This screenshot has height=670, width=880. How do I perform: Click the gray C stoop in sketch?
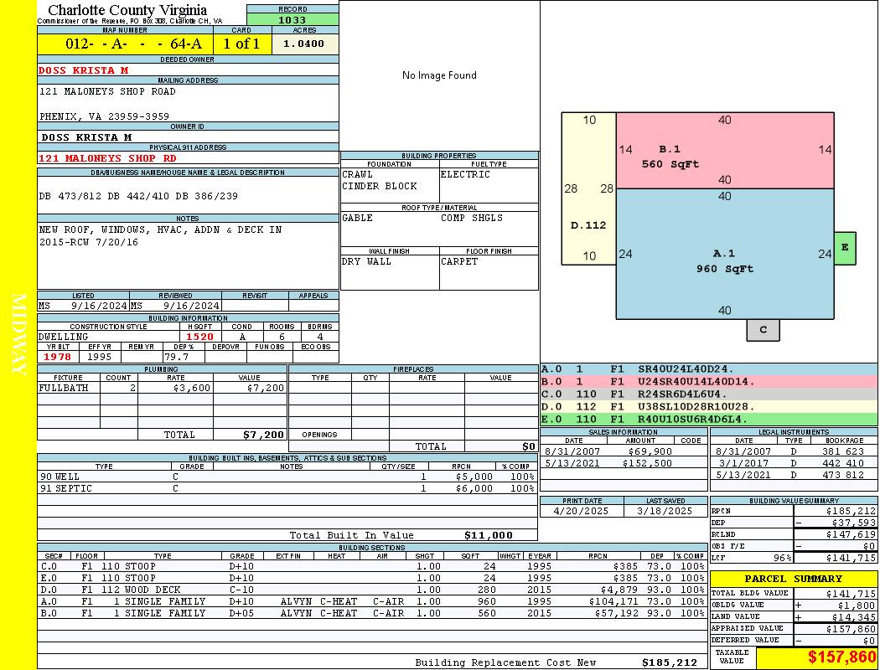(x=763, y=330)
